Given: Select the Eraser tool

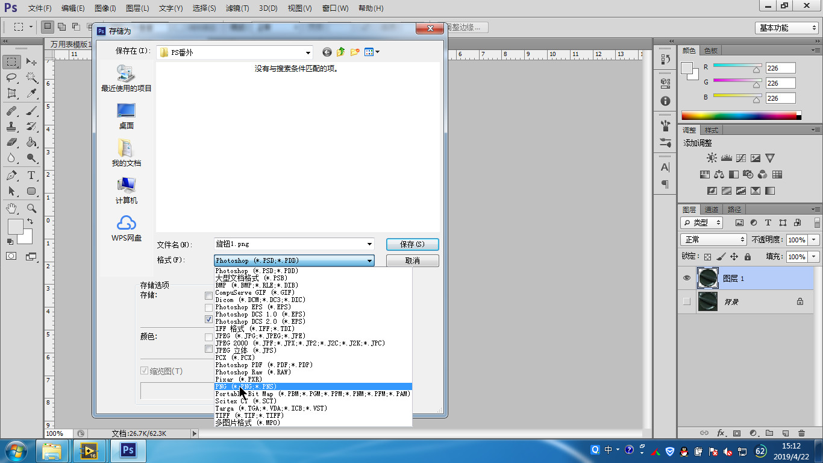Looking at the screenshot, I should click(11, 142).
